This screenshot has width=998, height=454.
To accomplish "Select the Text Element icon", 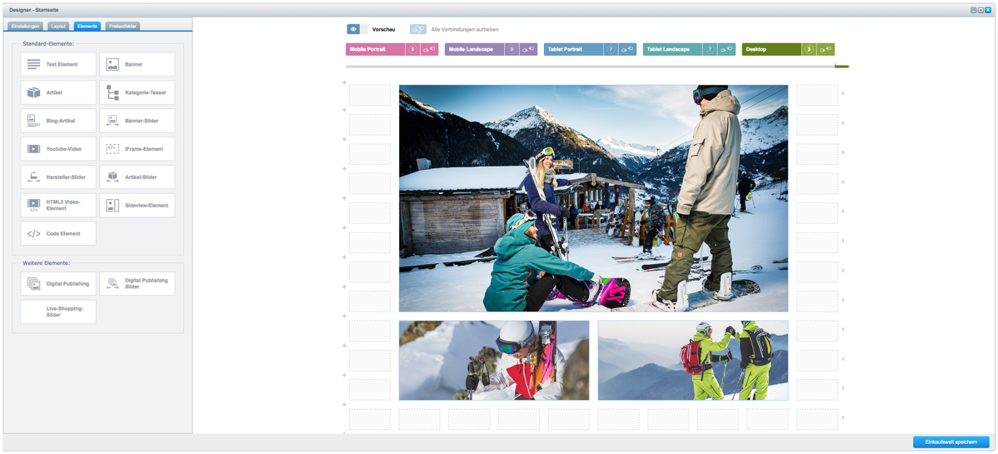I will tap(34, 64).
